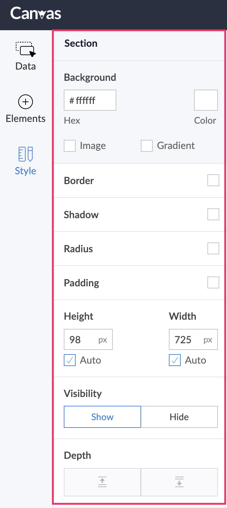Enable the Shadow checkbox

click(x=213, y=214)
